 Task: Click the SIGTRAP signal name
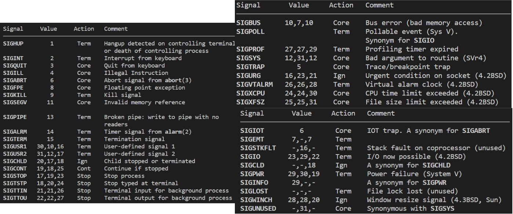pos(250,67)
